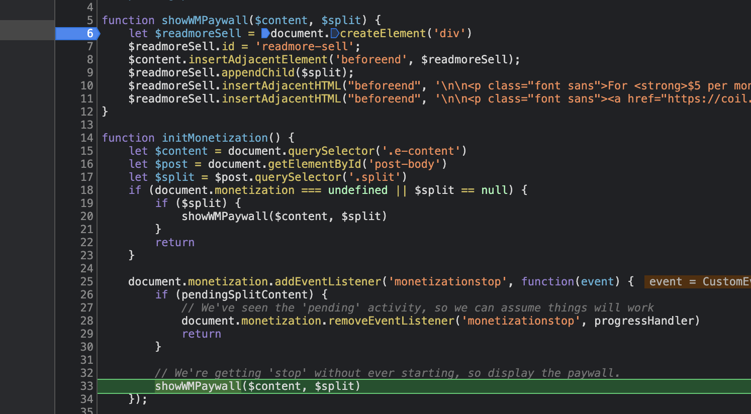This screenshot has height=414, width=751.
Task: Toggle a breakpoint on line 25
Action: coord(86,281)
